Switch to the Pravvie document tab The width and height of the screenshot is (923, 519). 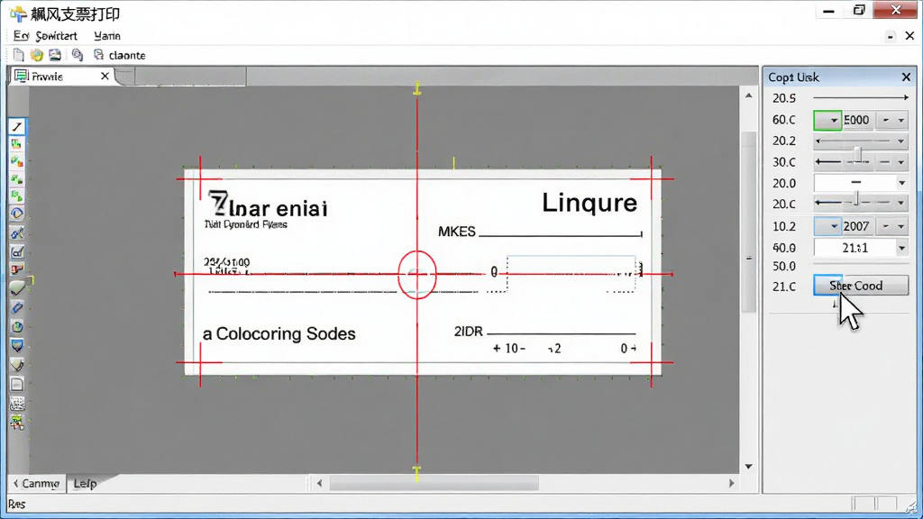pos(62,76)
